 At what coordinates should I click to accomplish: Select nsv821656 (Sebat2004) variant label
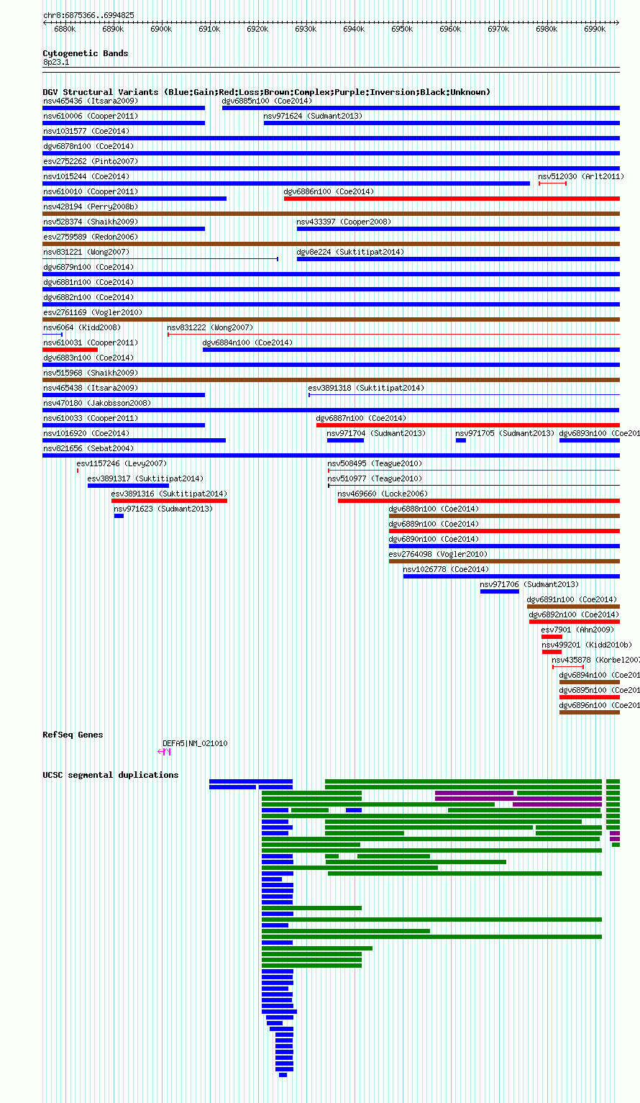[x=88, y=448]
